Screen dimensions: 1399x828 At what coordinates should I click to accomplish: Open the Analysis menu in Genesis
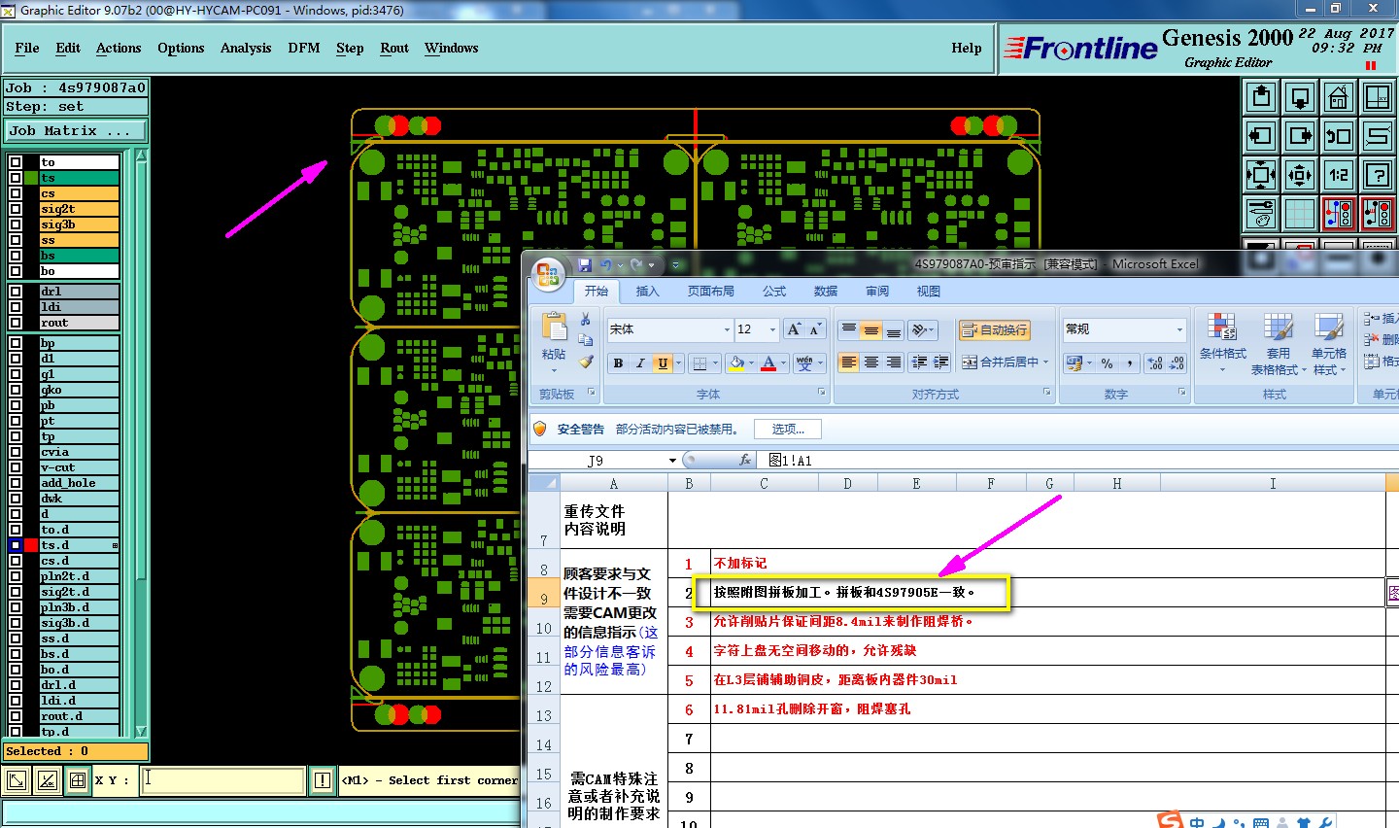pyautogui.click(x=246, y=48)
